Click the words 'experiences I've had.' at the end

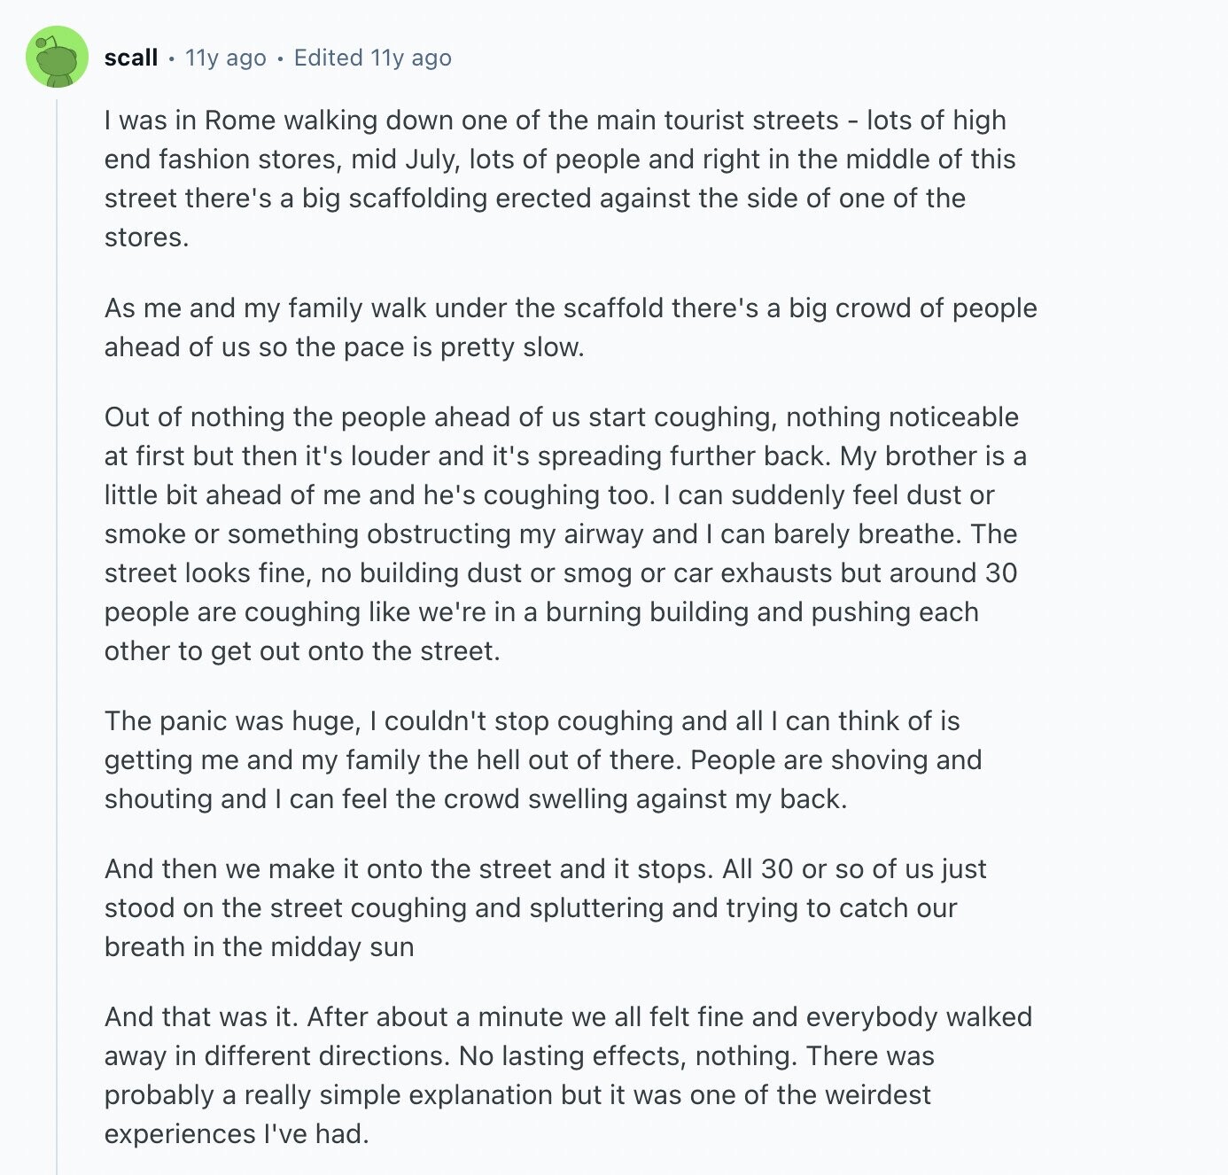pyautogui.click(x=237, y=1133)
